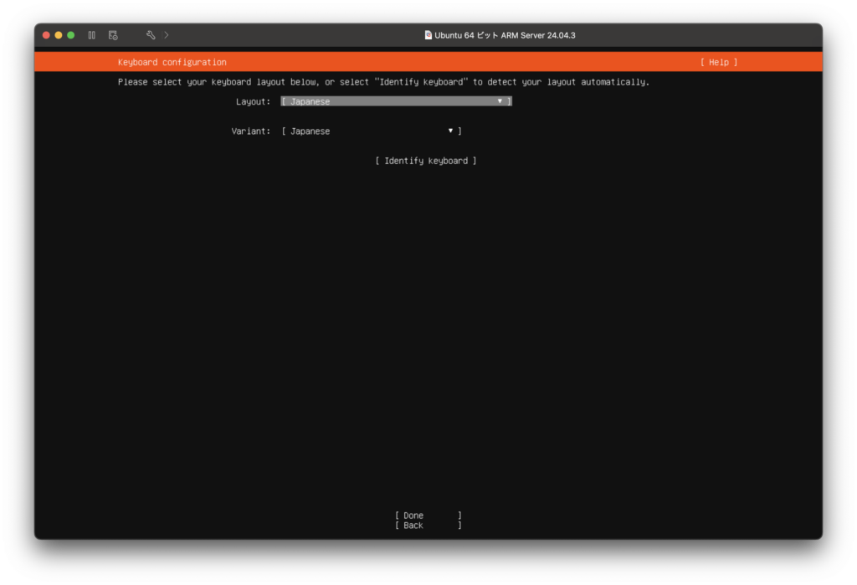Click the Variant dropdown arrow

coord(450,131)
